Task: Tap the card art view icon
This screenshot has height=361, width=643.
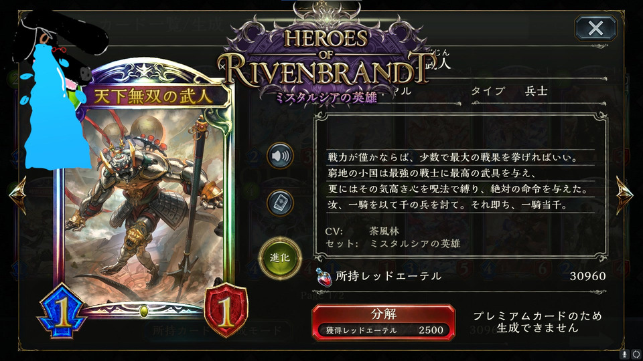Action: tap(280, 203)
